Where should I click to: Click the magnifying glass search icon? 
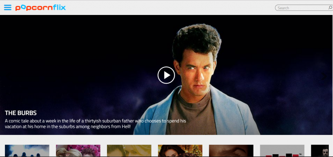[330, 8]
